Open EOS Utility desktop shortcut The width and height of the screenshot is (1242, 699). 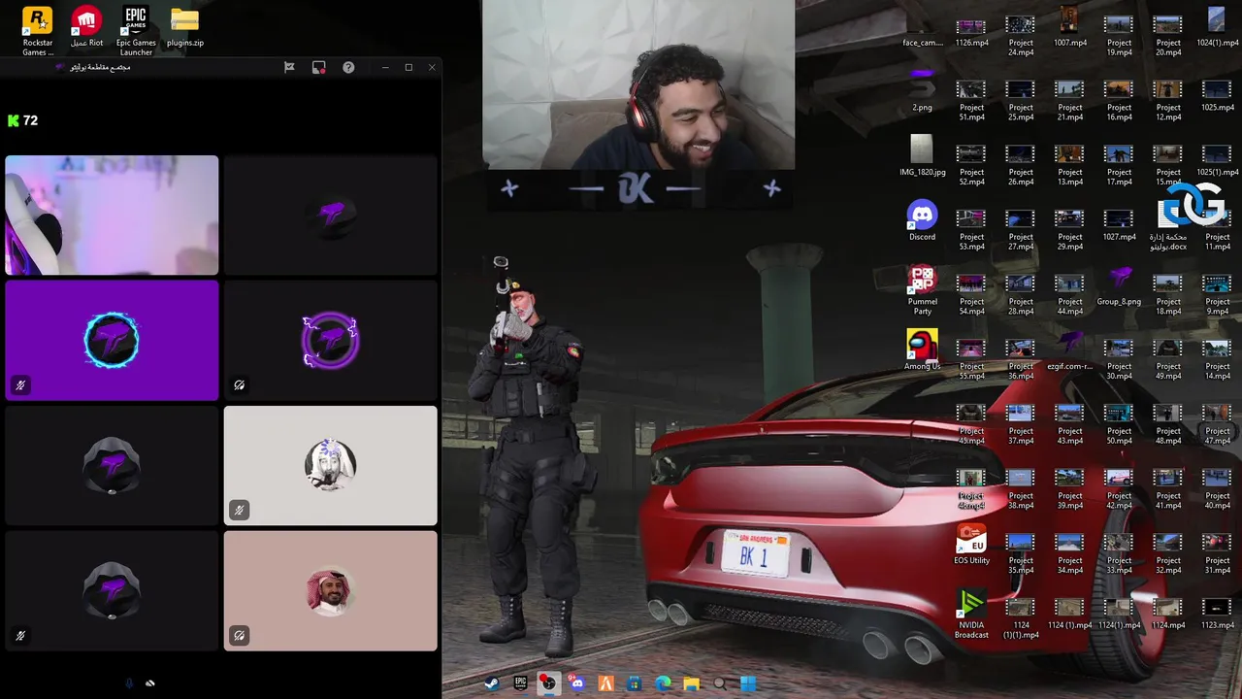click(971, 546)
